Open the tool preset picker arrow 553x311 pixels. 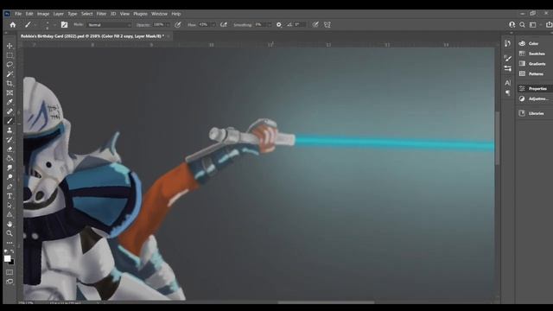click(x=35, y=25)
